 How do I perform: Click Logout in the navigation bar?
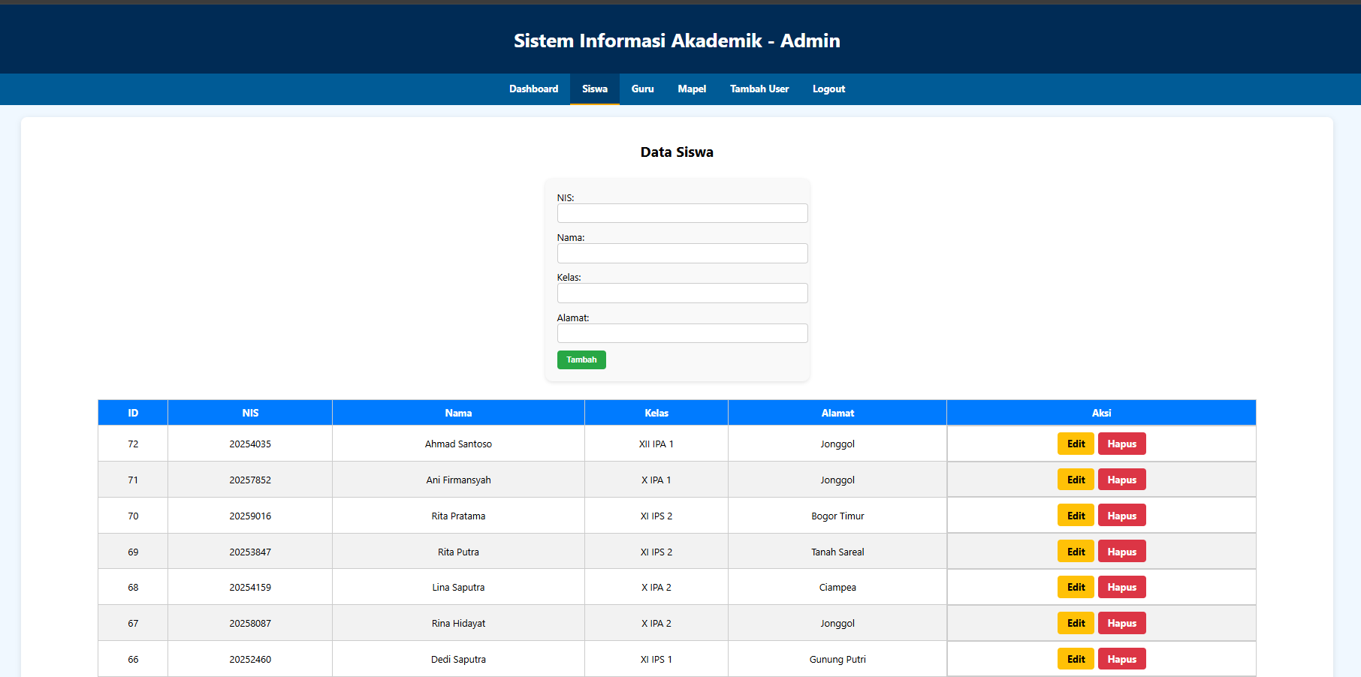click(x=828, y=89)
